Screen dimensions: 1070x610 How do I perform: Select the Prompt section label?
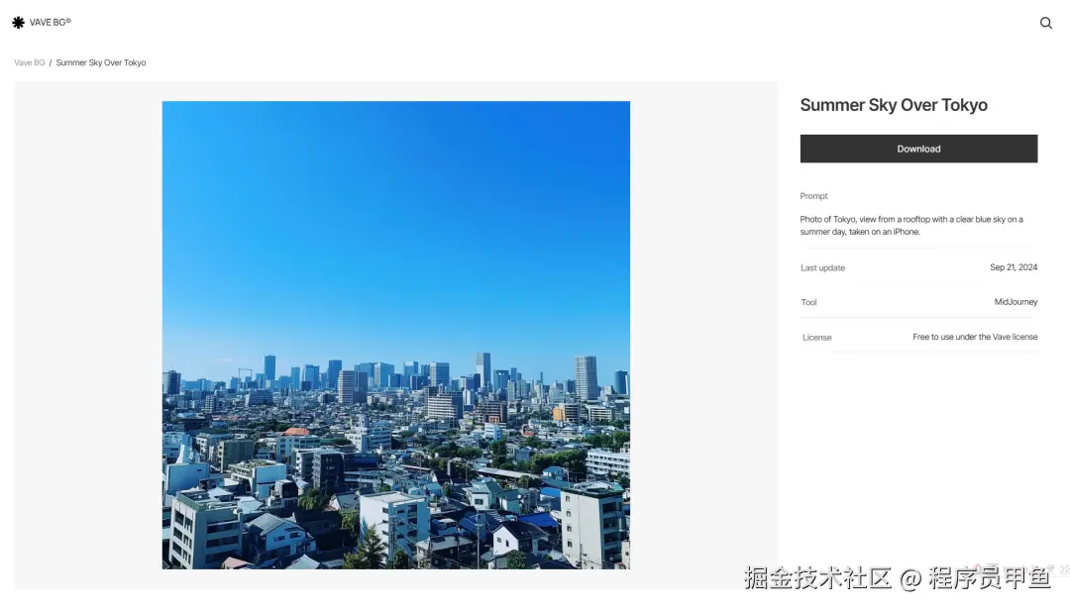(x=813, y=196)
